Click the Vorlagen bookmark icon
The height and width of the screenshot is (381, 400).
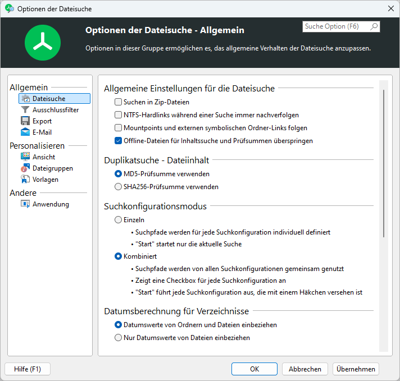click(25, 180)
